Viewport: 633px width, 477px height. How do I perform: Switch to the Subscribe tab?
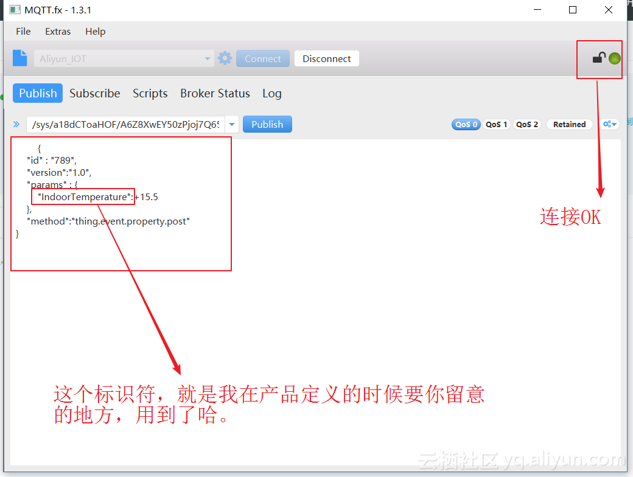pos(95,93)
